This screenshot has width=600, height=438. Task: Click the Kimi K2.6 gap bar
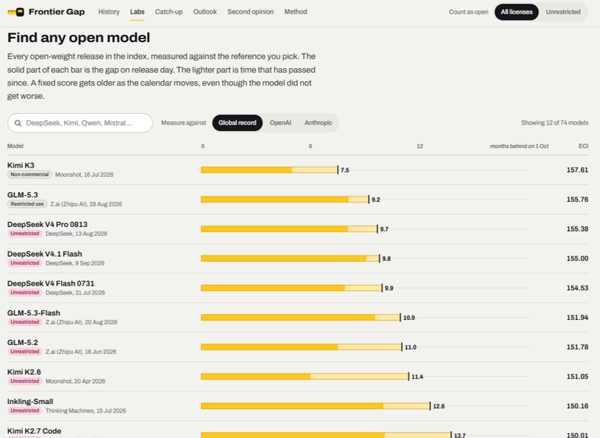[x=305, y=376]
